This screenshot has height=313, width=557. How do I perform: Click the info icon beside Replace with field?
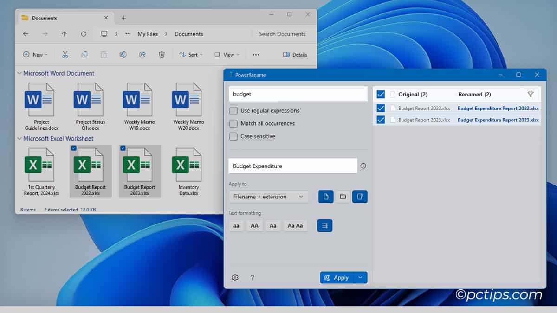[363, 166]
